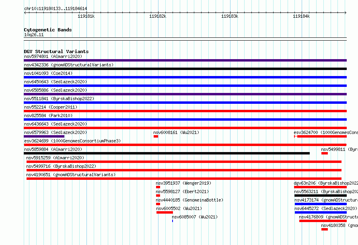Image resolution: width=358 pixels, height=245 pixels.
Task: Click the esv3624699 (1000GenomesConsortiumPhase3) label
Action: [72, 141]
